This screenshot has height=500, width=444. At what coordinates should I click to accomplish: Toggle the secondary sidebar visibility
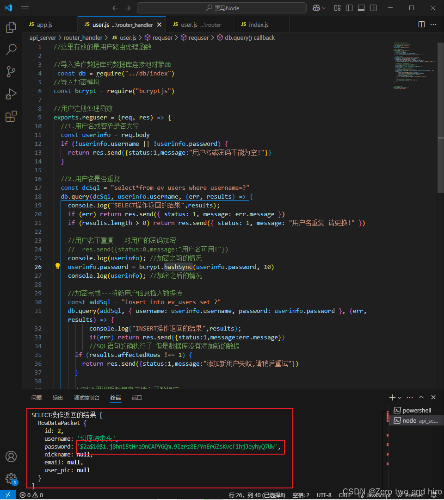tap(374, 8)
